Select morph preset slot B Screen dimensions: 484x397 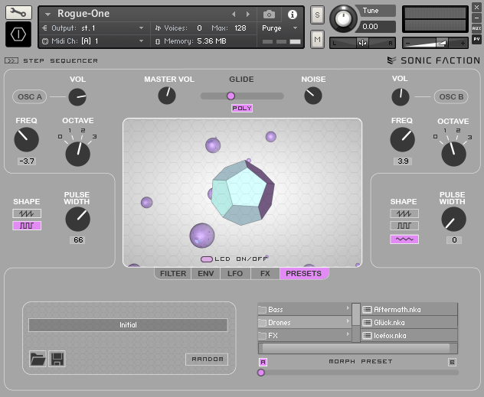point(452,362)
